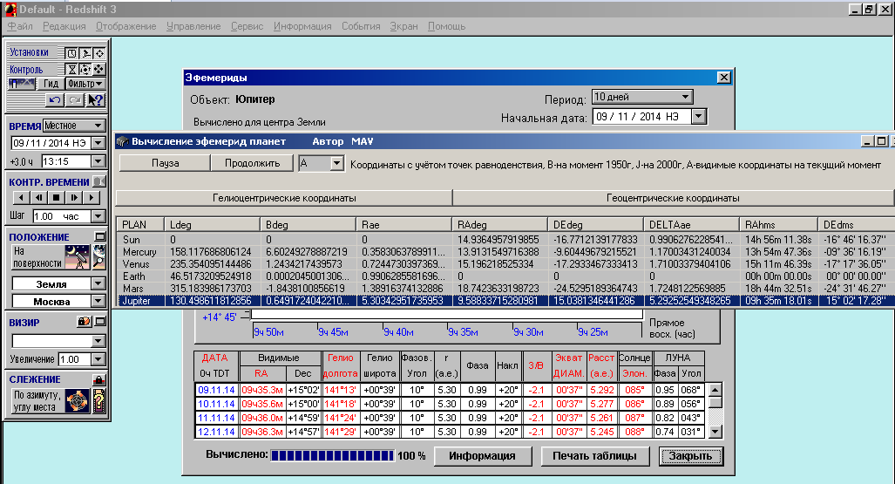
Task: Click the clock icon next to Установки
Action: [x=72, y=52]
